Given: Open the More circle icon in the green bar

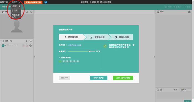Looking at the screenshot, I should click(175, 7).
